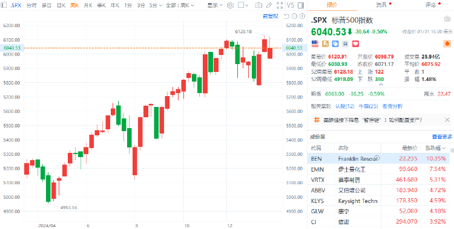Open the 认股(12) related link
This screenshot has height=229, width=454.
point(345,106)
